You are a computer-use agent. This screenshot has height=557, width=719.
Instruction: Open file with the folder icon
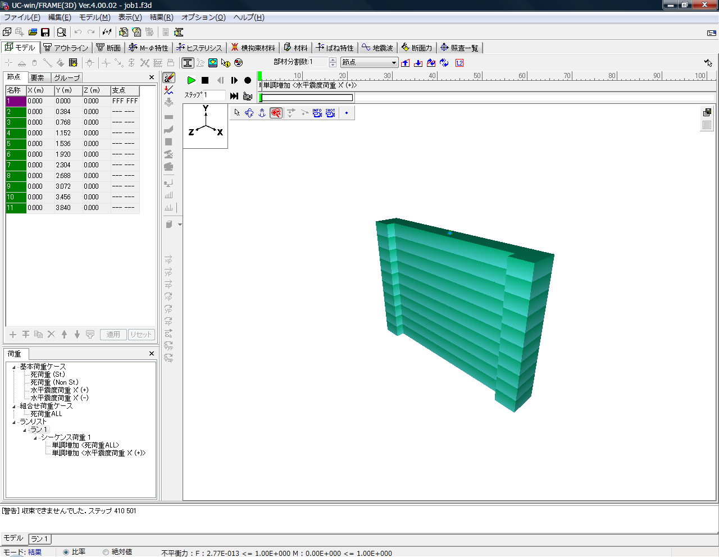pyautogui.click(x=33, y=33)
